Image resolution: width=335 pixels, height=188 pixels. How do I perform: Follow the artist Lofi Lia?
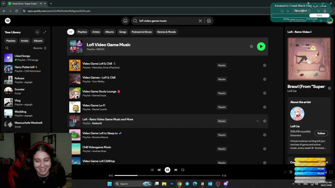pos(321,133)
